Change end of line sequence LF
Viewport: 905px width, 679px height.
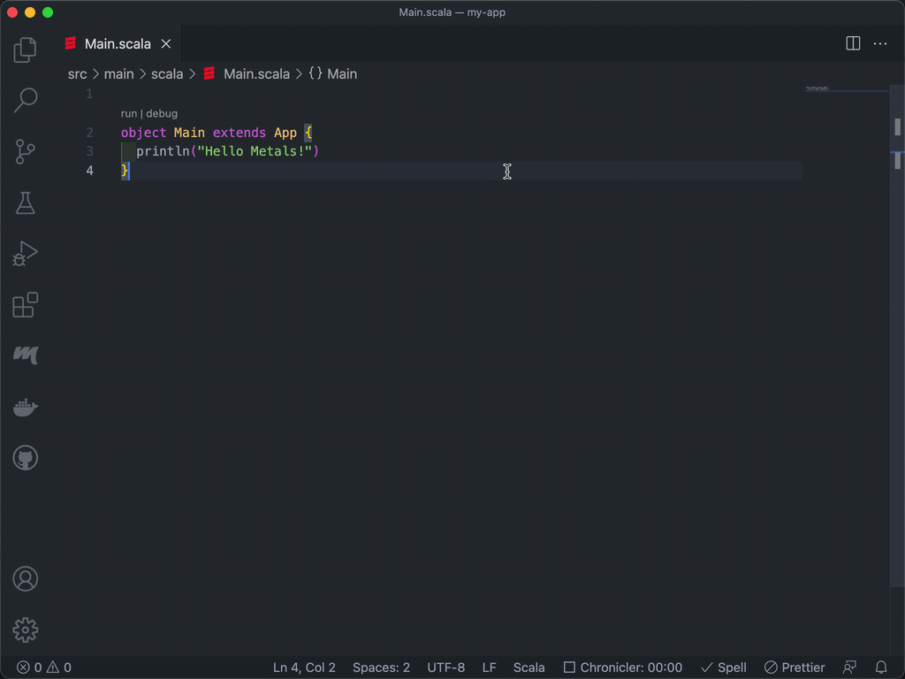pos(489,668)
